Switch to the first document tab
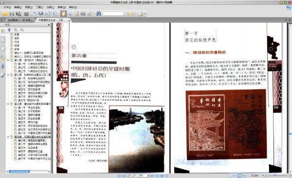 (x=20, y=20)
